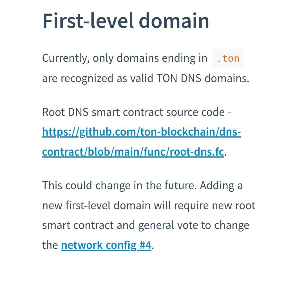Click the line 'smart contract and general vote to change'
304x281 pixels.
(146, 225)
